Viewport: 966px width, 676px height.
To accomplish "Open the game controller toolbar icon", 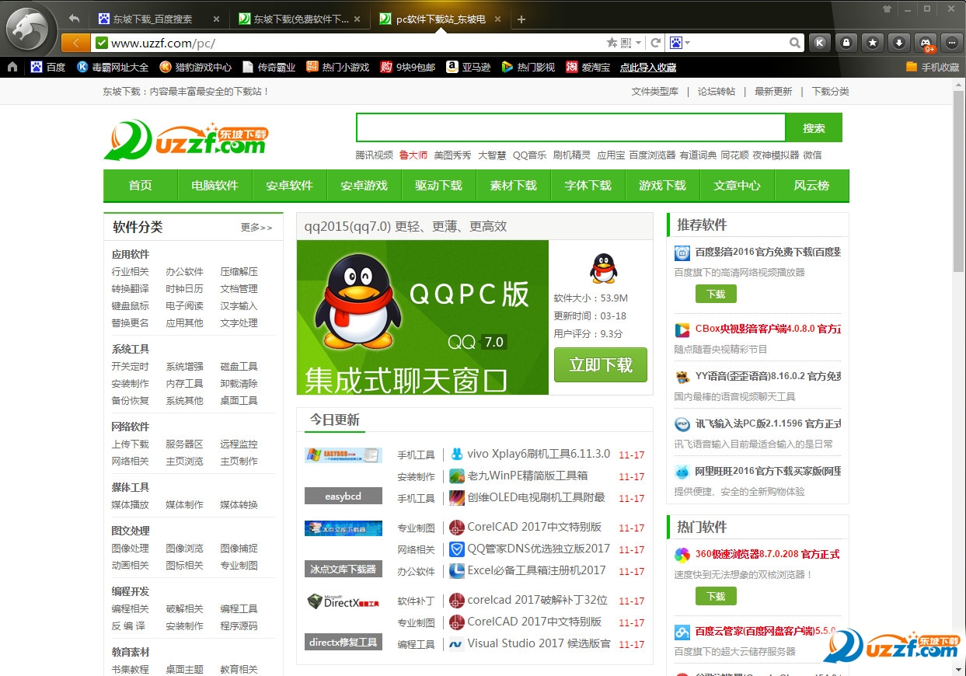I will (x=925, y=43).
